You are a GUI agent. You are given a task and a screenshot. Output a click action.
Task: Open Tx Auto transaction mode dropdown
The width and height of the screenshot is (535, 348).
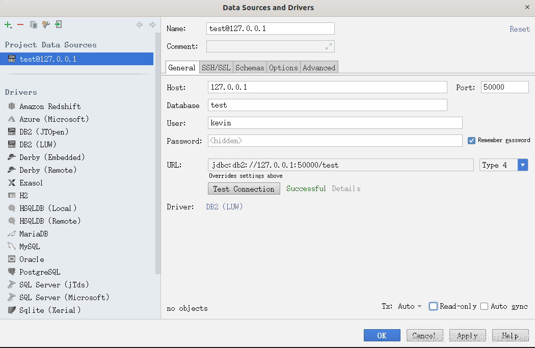tap(410, 306)
